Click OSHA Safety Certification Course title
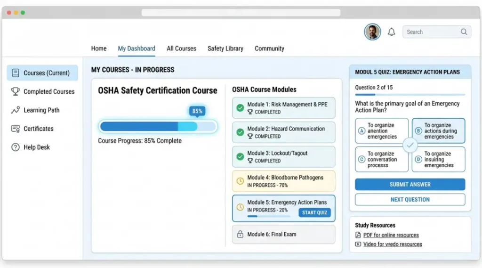482x268 pixels. [157, 90]
